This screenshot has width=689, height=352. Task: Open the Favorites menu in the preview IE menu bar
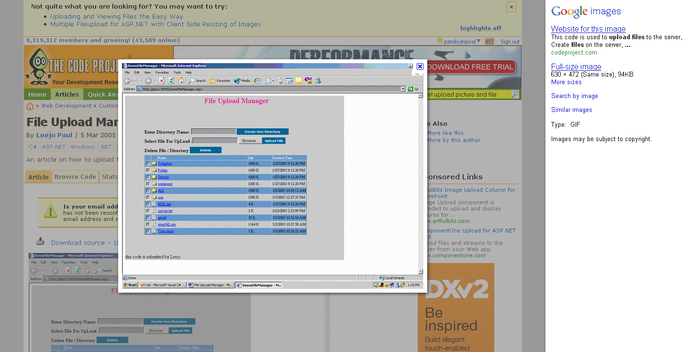click(162, 72)
